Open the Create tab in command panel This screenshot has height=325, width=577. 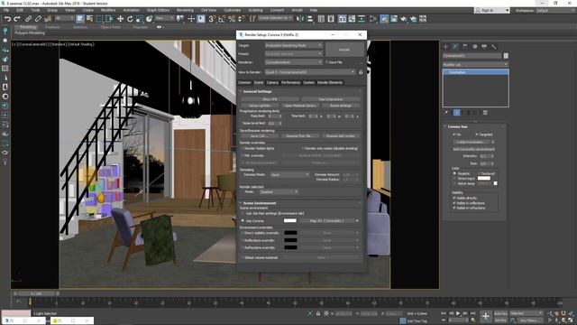pyautogui.click(x=446, y=47)
